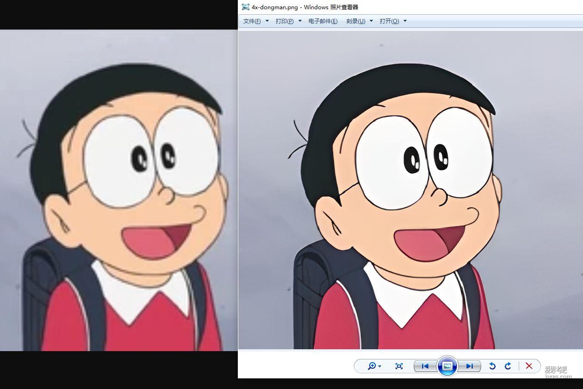The width and height of the screenshot is (583, 389).
Task: Expand the dropdown arrow next to 打开(O)
Action: coord(405,21)
